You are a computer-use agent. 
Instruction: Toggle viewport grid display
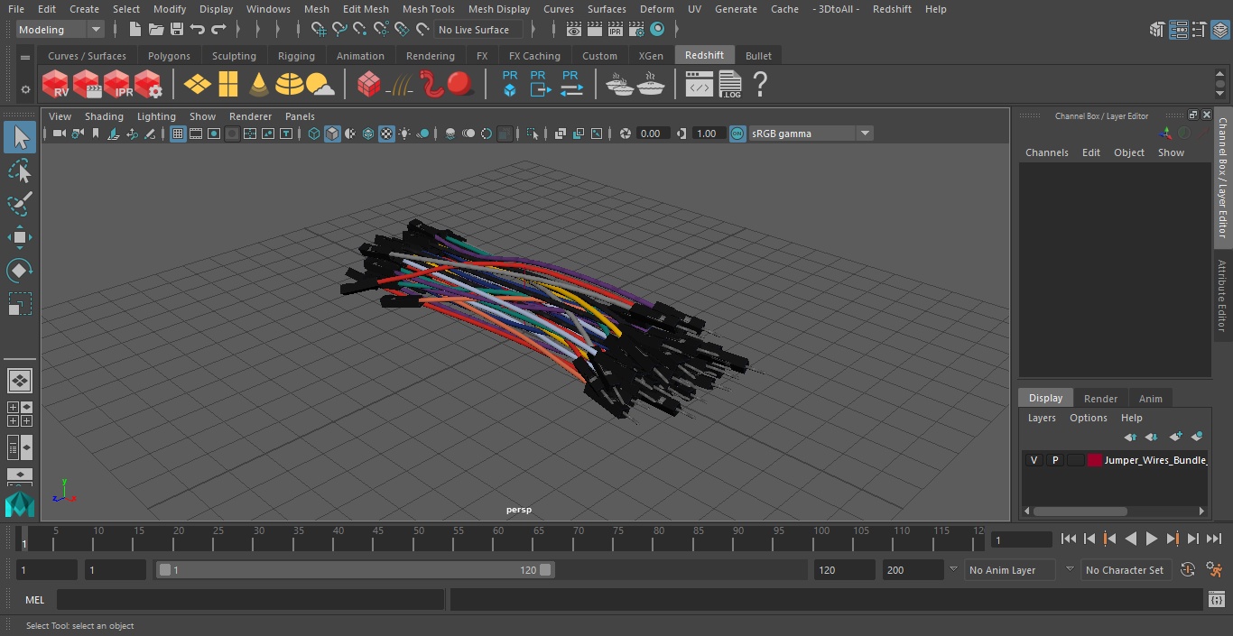click(x=178, y=134)
